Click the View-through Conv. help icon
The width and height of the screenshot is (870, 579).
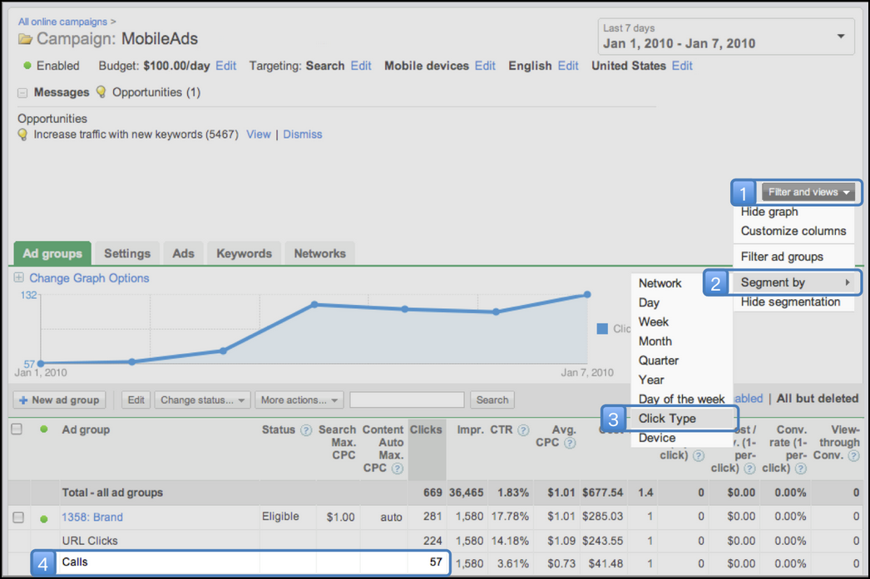[853, 455]
